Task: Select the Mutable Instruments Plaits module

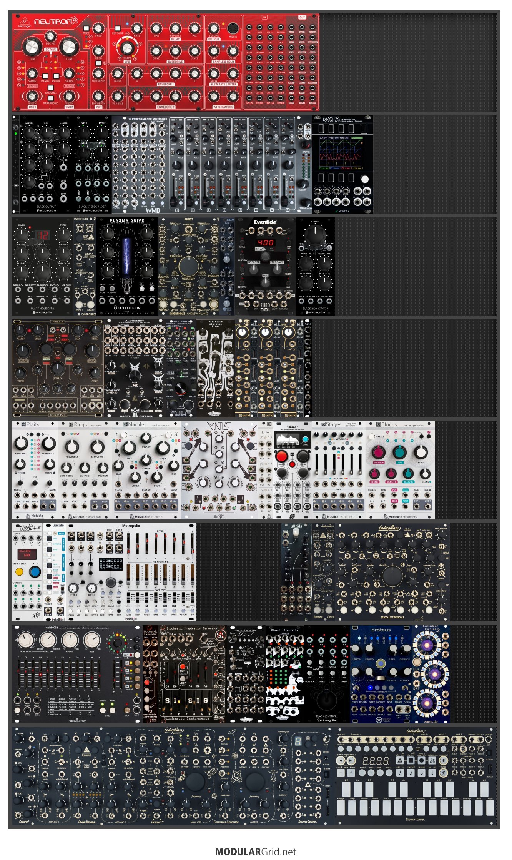Action: pos(35,470)
